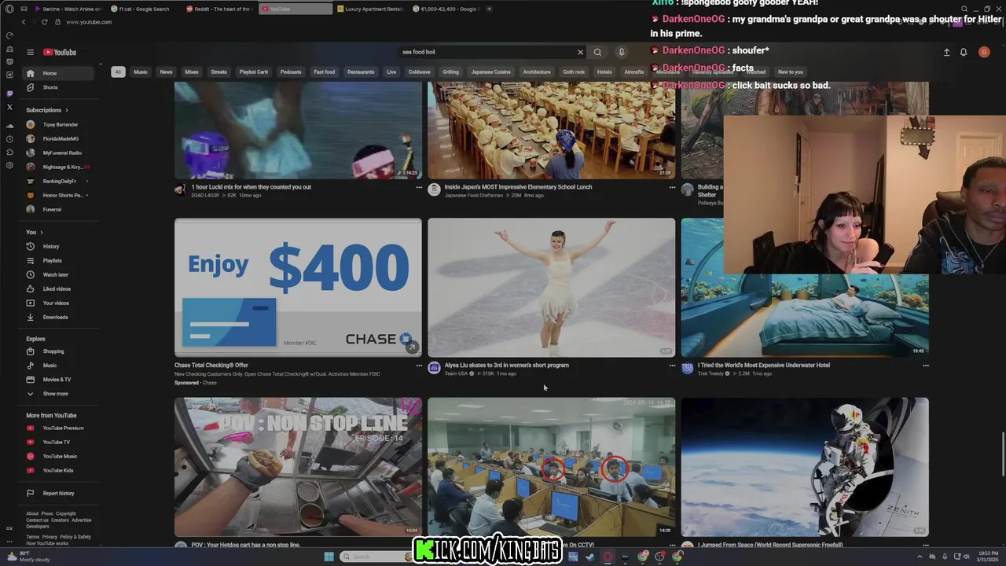Screen dimensions: 1006x566
Task: Open GX Control speedometer icon
Action: pyautogui.click(x=9, y=35)
